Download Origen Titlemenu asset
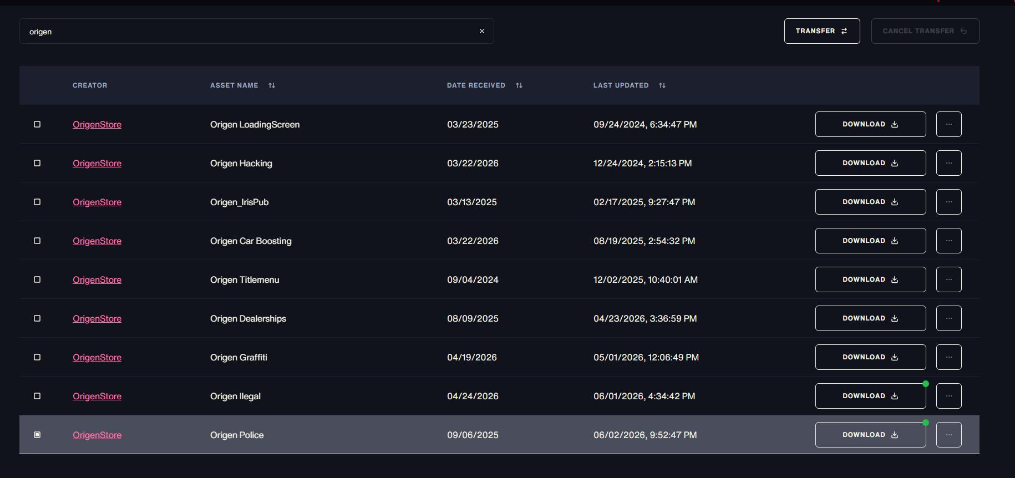Viewport: 1015px width, 478px height. [x=870, y=279]
